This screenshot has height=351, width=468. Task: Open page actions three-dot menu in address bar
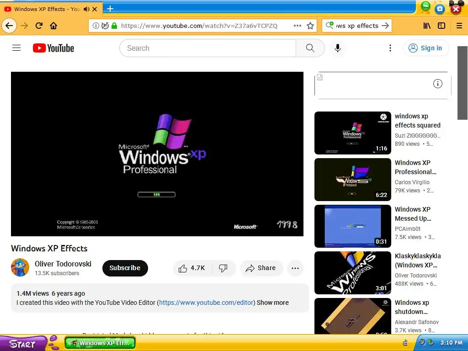297,26
